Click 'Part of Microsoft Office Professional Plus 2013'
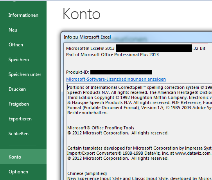This screenshot has height=180, width=212. pos(112,55)
